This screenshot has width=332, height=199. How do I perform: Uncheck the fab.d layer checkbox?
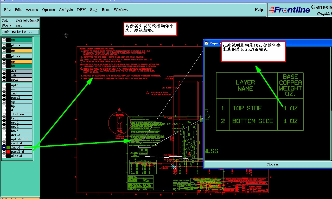4,147
